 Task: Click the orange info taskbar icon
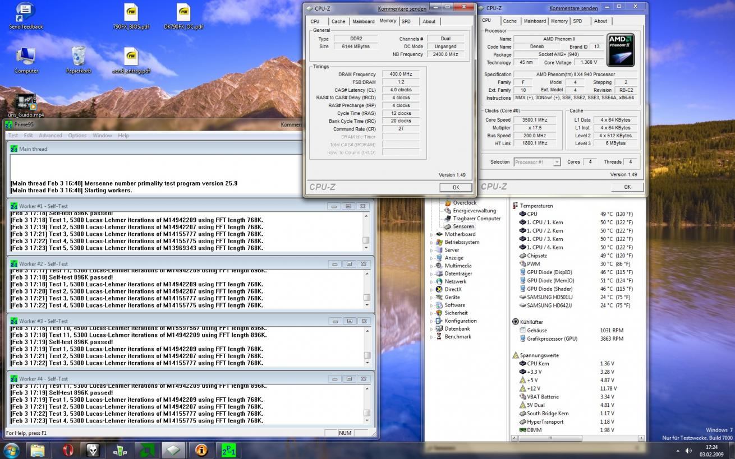pos(201,450)
